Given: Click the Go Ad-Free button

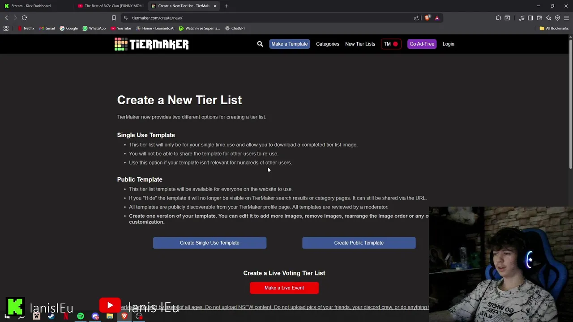Looking at the screenshot, I should [x=422, y=44].
